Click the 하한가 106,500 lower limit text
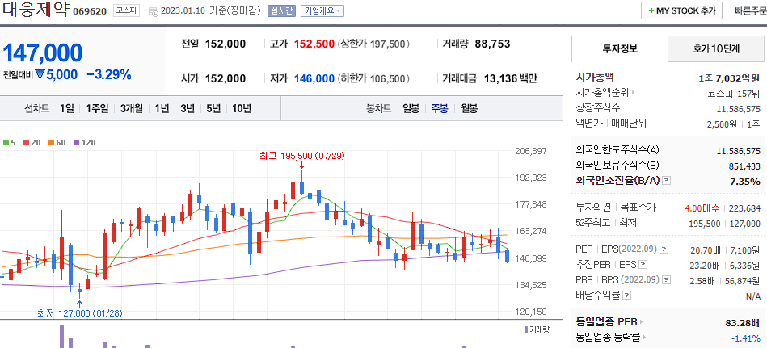Screen dimensions: 767x348 click(373, 78)
